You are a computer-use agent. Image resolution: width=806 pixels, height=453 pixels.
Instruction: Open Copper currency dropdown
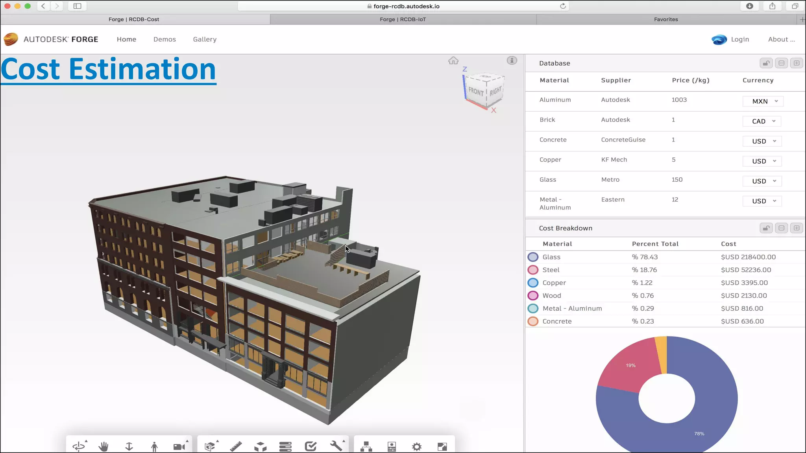pos(762,161)
